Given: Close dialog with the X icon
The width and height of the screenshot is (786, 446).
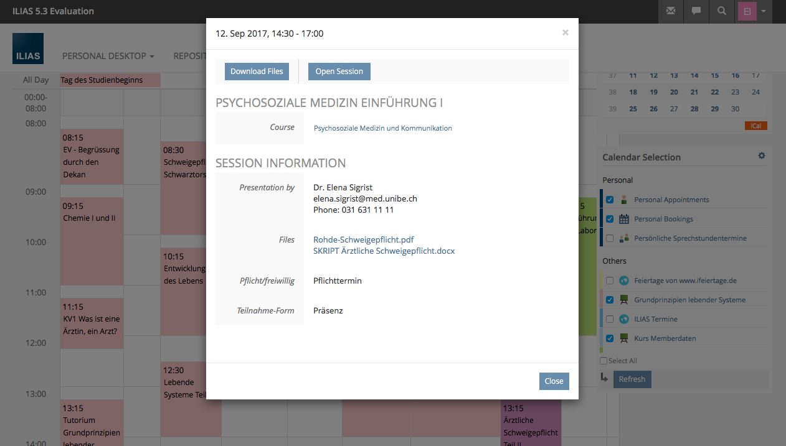Looking at the screenshot, I should [x=565, y=33].
